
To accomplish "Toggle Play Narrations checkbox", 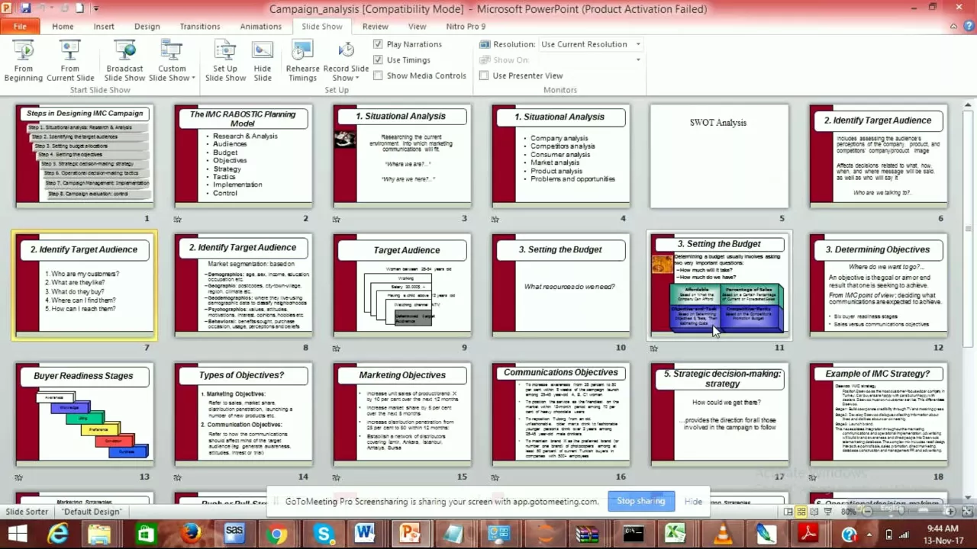I will click(x=378, y=44).
